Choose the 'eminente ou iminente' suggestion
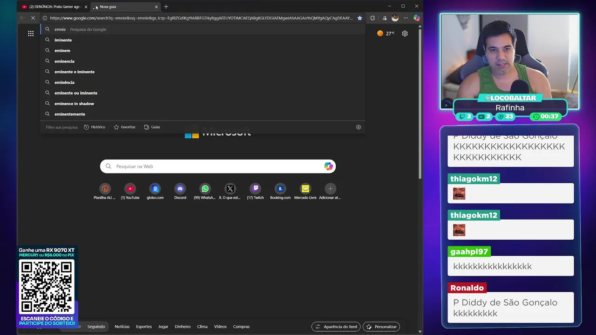The image size is (596, 335). tap(203, 93)
